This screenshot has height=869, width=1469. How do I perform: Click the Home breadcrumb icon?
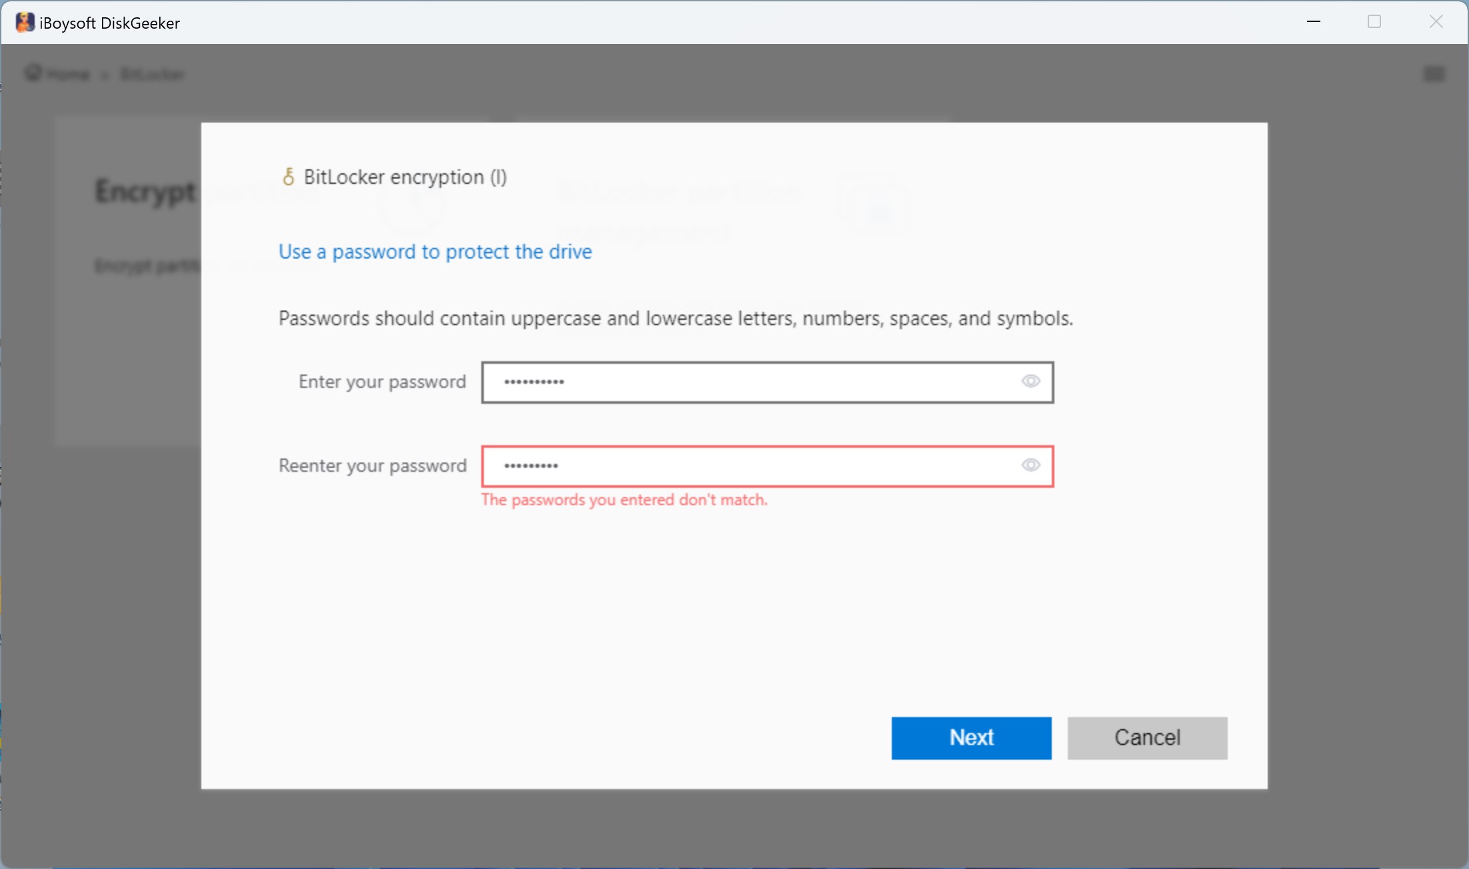[x=33, y=73]
